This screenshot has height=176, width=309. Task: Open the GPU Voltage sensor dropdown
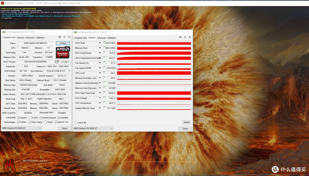[x=100, y=98]
